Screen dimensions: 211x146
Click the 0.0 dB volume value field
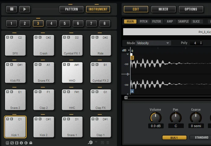(x=156, y=126)
